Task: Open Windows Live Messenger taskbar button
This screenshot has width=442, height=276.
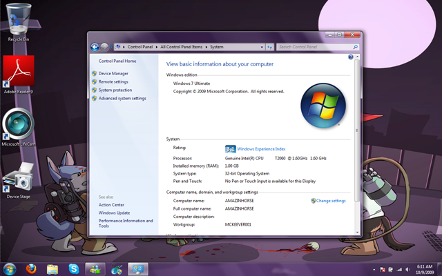Action: (x=95, y=269)
